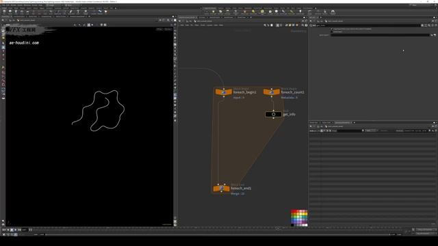Add a Spot Light from shelf
Screen dimensions: 438x246
(x=220, y=12)
